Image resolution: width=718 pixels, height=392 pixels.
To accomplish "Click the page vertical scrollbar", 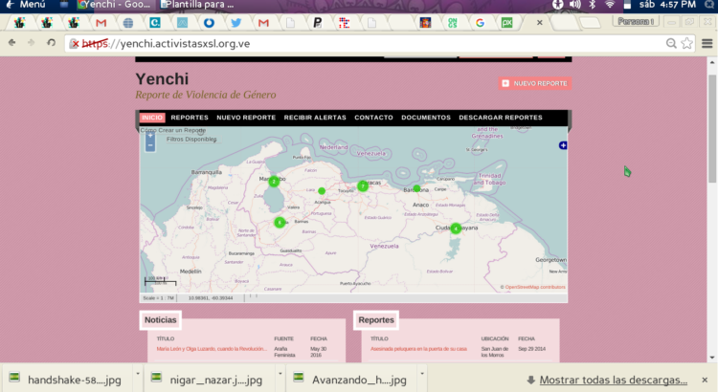I will (x=712, y=124).
